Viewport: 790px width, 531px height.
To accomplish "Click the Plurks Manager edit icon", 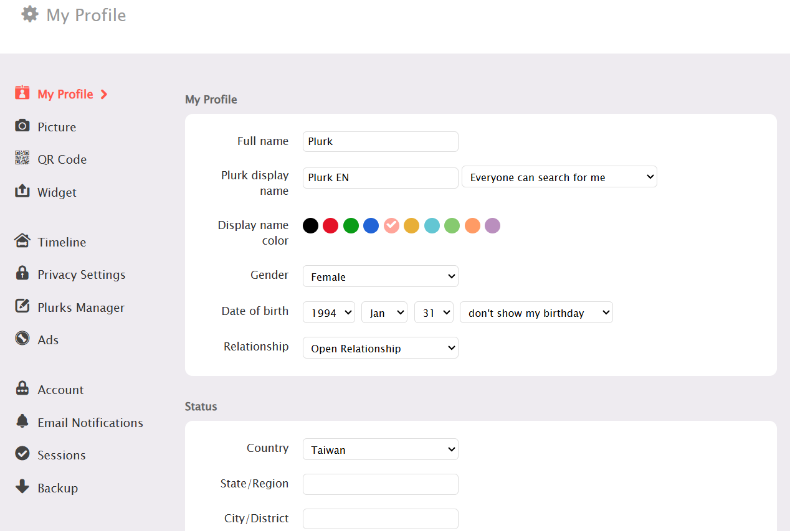I will coord(22,306).
